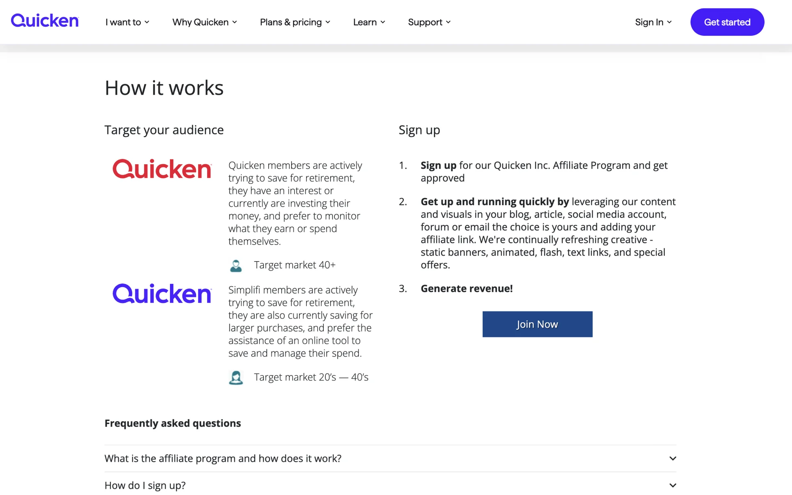Click the Join Now button

tap(537, 324)
